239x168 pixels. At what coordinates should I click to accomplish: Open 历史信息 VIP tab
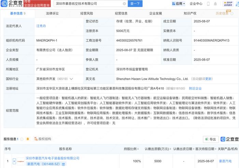(222, 13)
